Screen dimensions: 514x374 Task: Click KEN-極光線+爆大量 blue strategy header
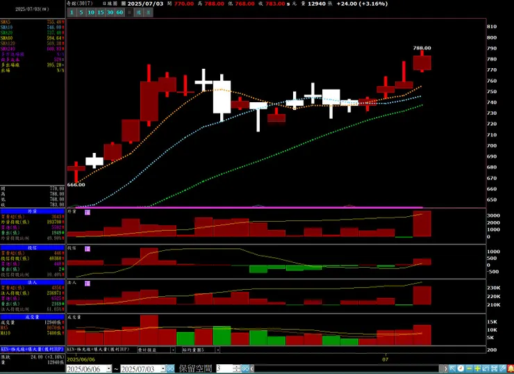[33, 350]
